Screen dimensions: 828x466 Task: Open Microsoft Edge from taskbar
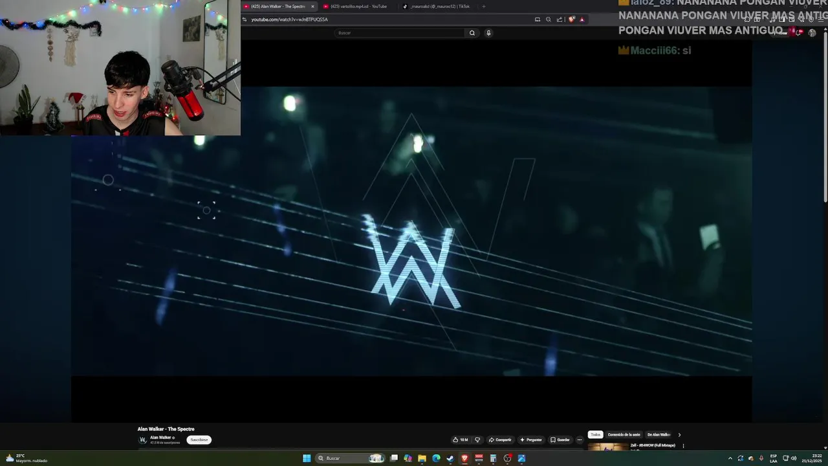436,458
